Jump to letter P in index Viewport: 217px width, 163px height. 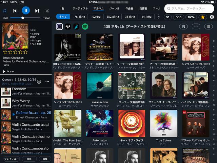(214, 115)
